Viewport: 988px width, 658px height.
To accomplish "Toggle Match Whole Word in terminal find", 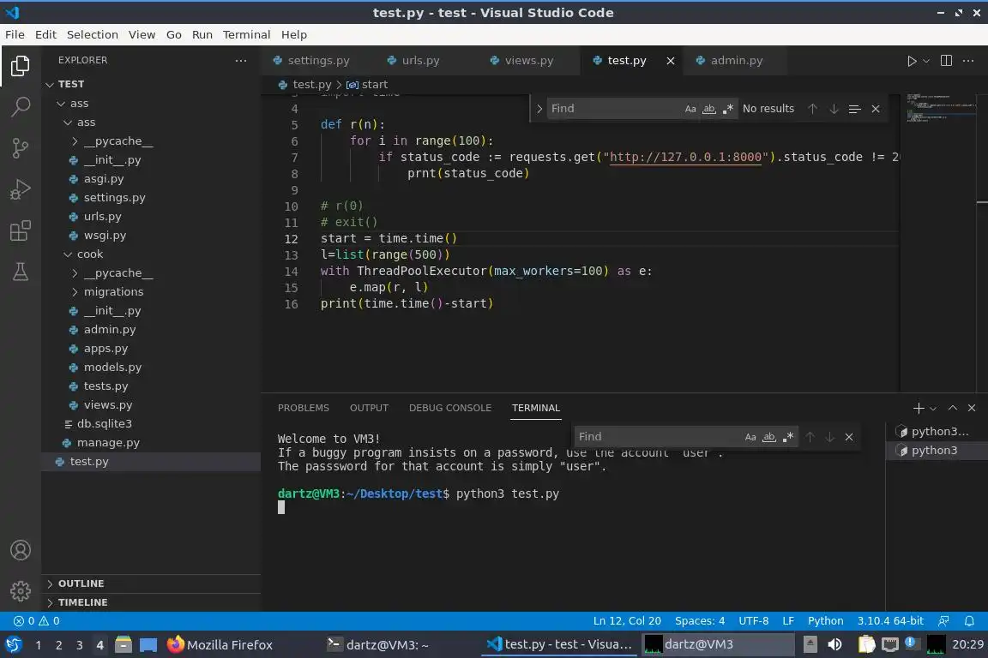I will [x=769, y=437].
